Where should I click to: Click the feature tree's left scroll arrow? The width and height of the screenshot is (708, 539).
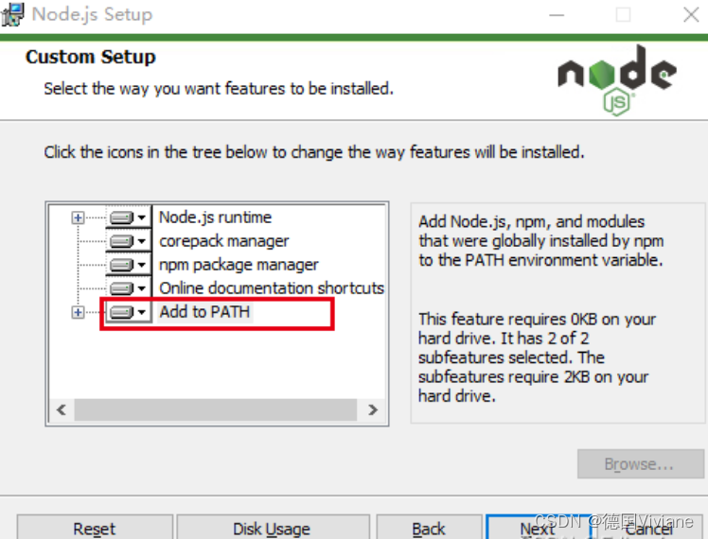pyautogui.click(x=62, y=410)
